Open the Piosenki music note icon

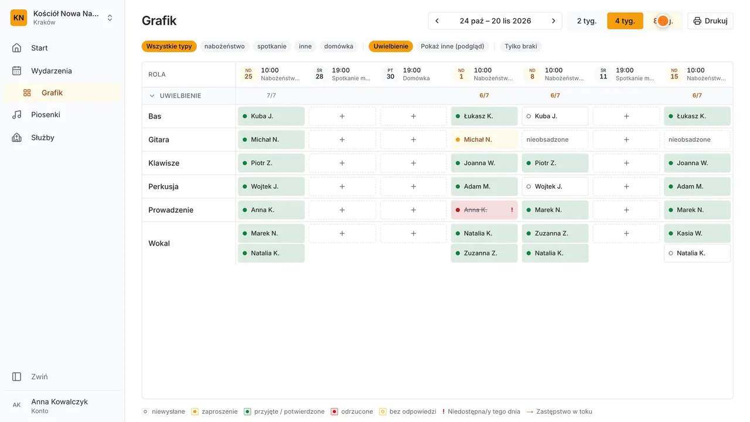pyautogui.click(x=17, y=115)
